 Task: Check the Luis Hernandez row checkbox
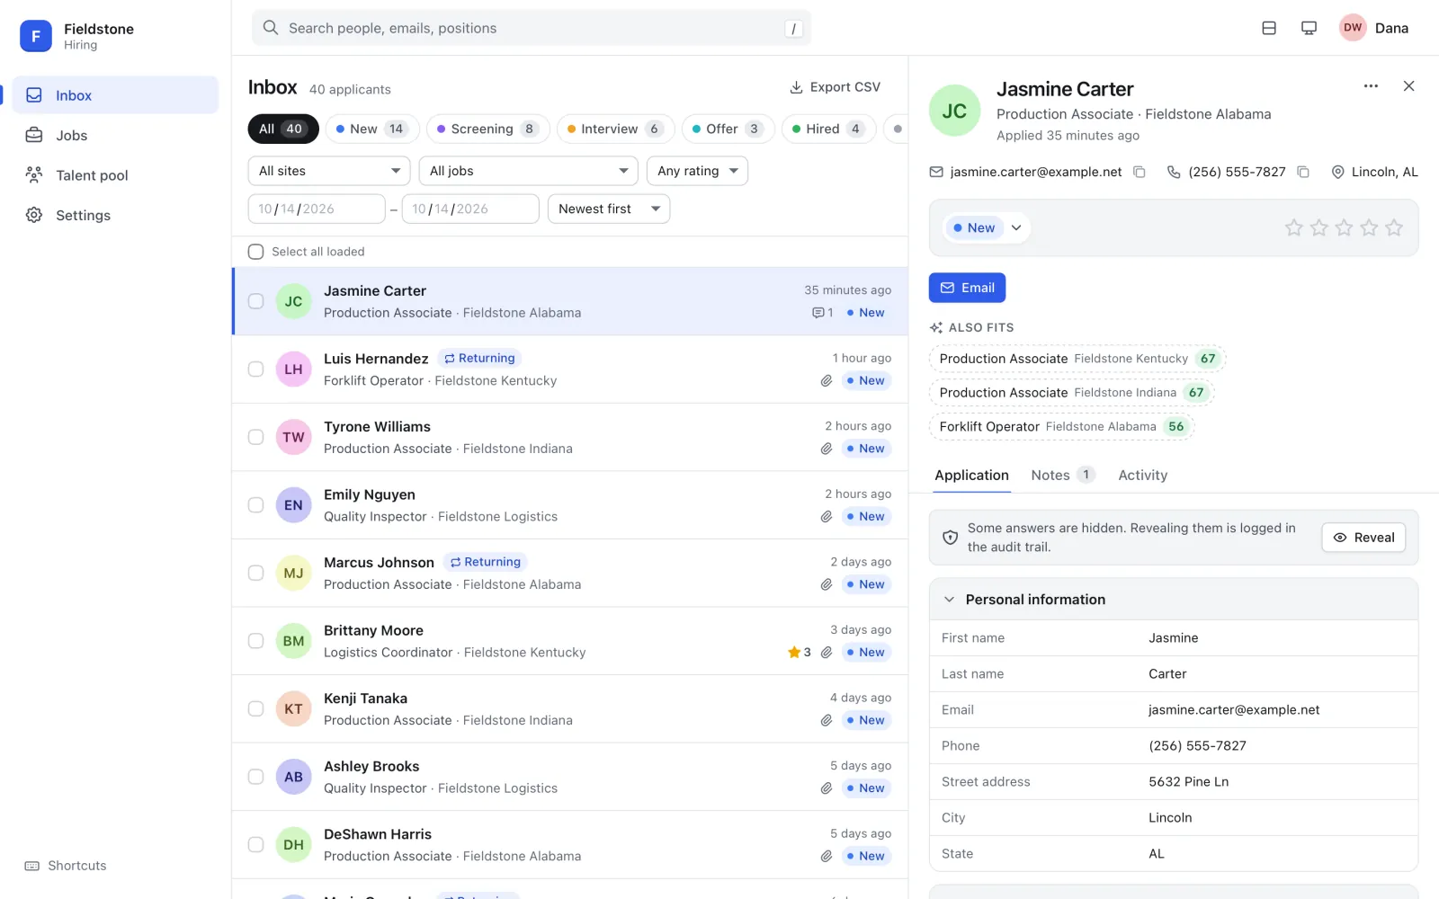[x=255, y=369]
